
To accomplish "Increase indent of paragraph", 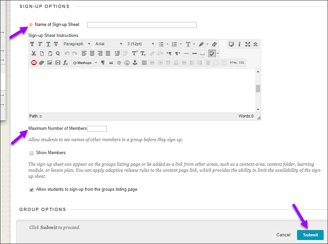I will [x=117, y=54].
